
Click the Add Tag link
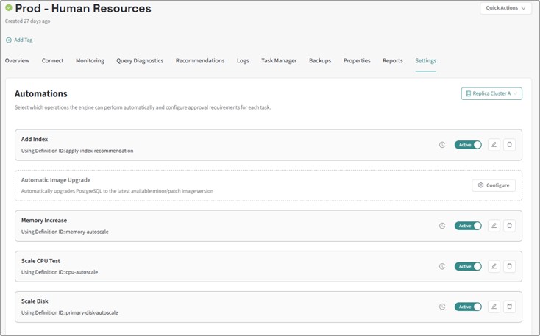click(x=24, y=40)
